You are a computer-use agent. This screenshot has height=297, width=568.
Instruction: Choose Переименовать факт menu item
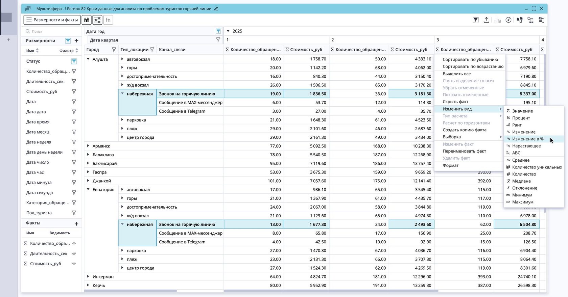coord(470,151)
